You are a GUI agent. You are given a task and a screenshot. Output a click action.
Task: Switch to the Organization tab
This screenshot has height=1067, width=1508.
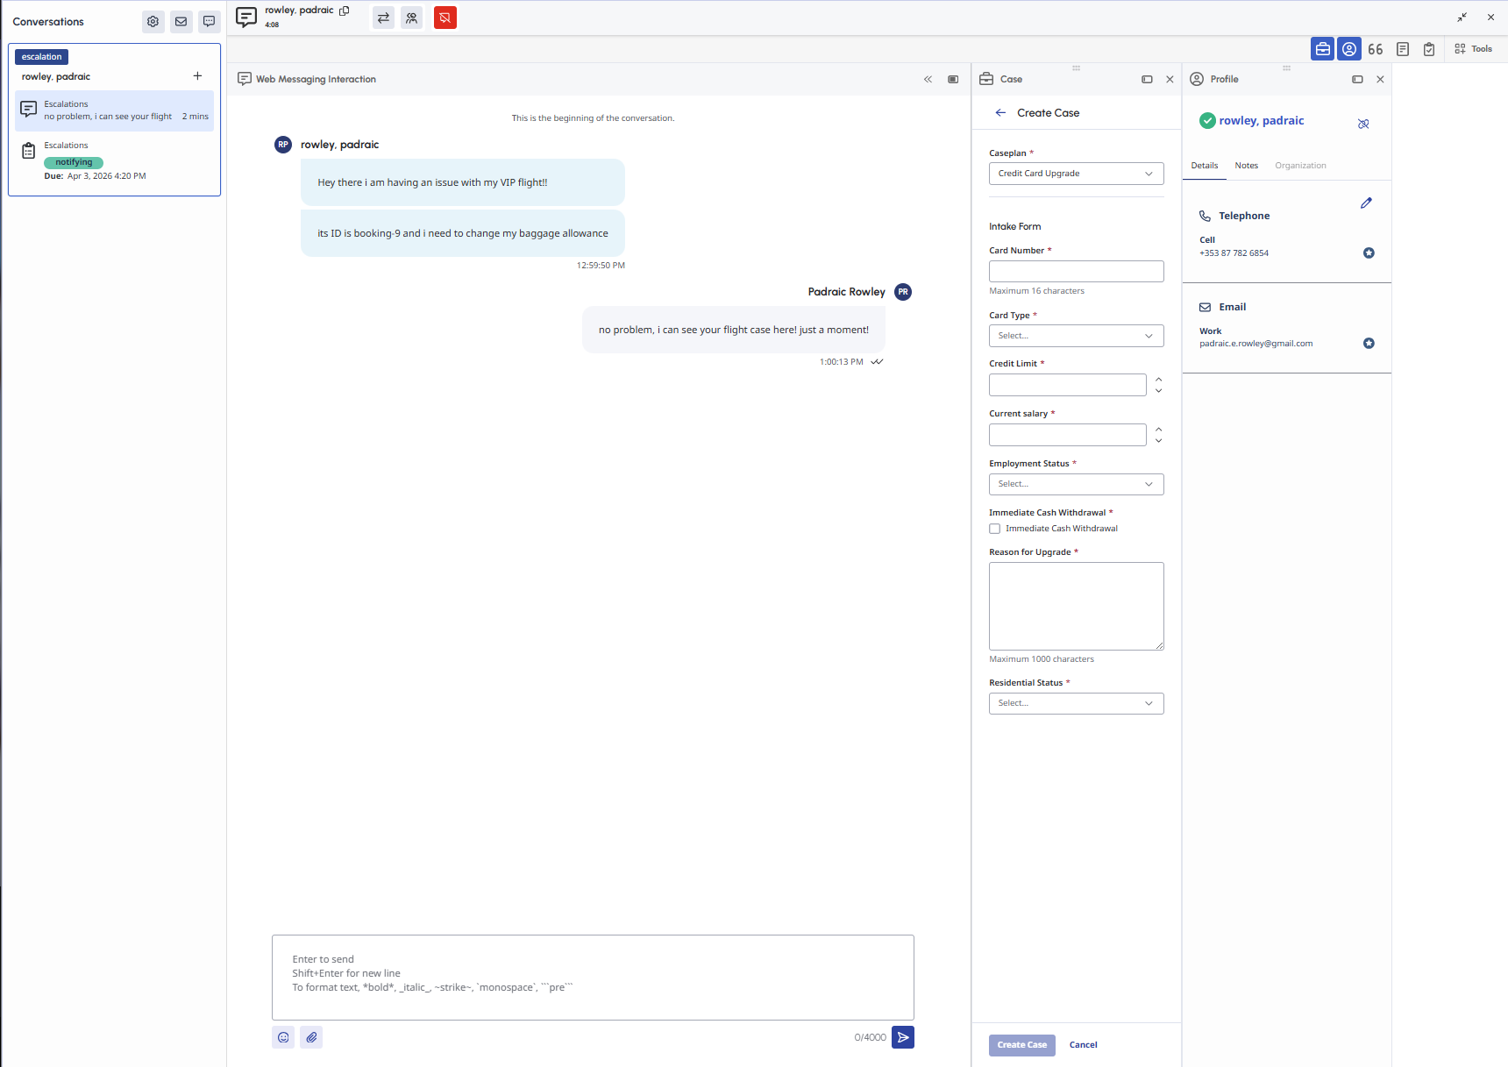[x=1300, y=166]
